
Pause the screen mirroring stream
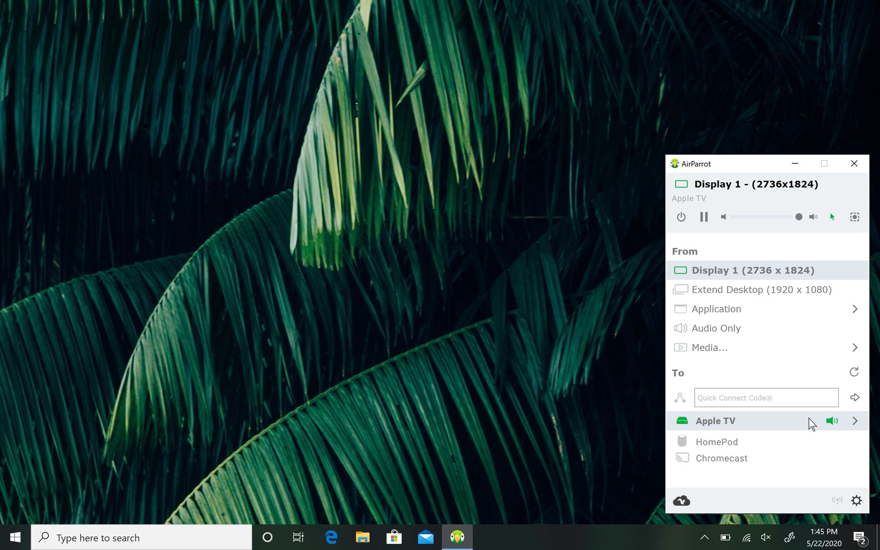[704, 217]
